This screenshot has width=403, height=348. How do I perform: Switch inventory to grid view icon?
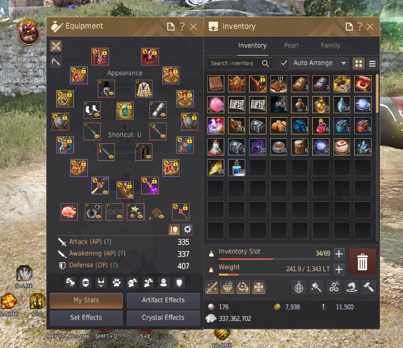coord(359,63)
